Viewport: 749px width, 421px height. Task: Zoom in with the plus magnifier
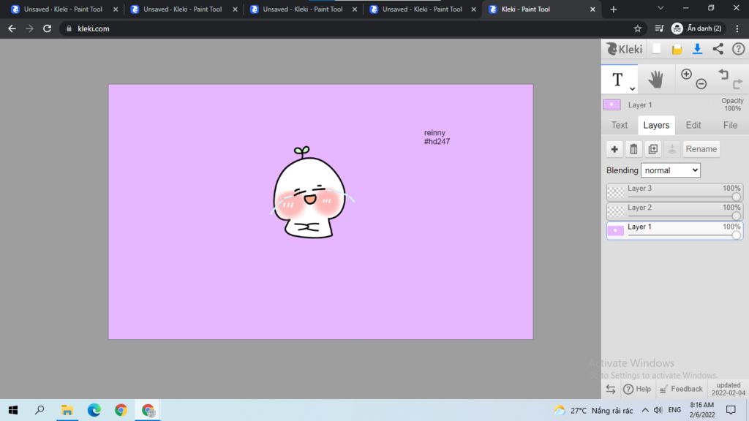tap(686, 74)
